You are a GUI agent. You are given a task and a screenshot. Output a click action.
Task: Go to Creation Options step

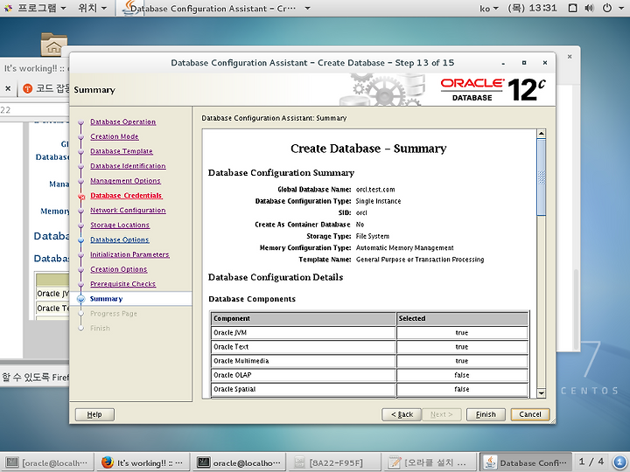click(x=118, y=269)
